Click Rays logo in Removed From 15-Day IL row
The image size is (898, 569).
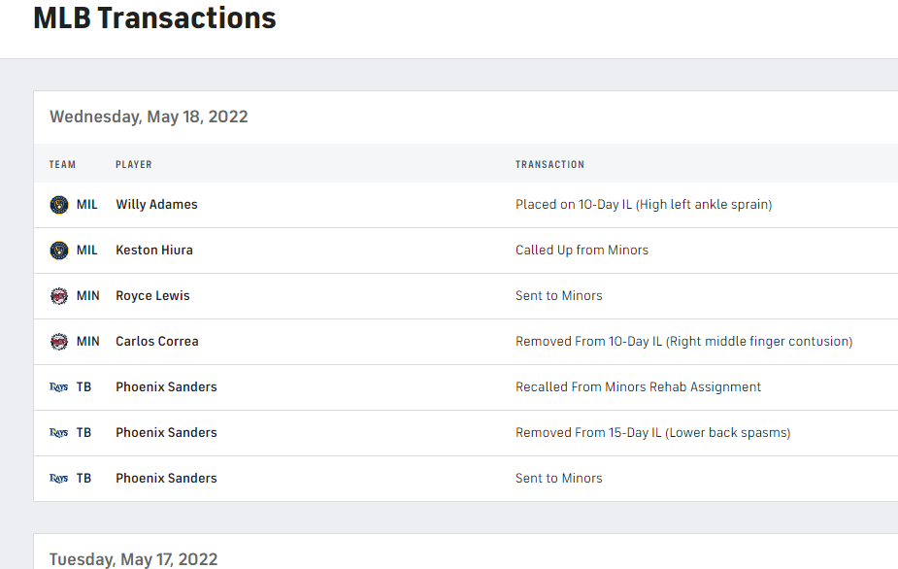(x=59, y=433)
